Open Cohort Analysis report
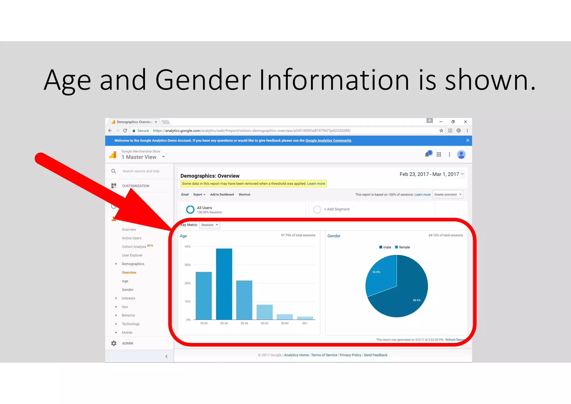 tap(134, 247)
